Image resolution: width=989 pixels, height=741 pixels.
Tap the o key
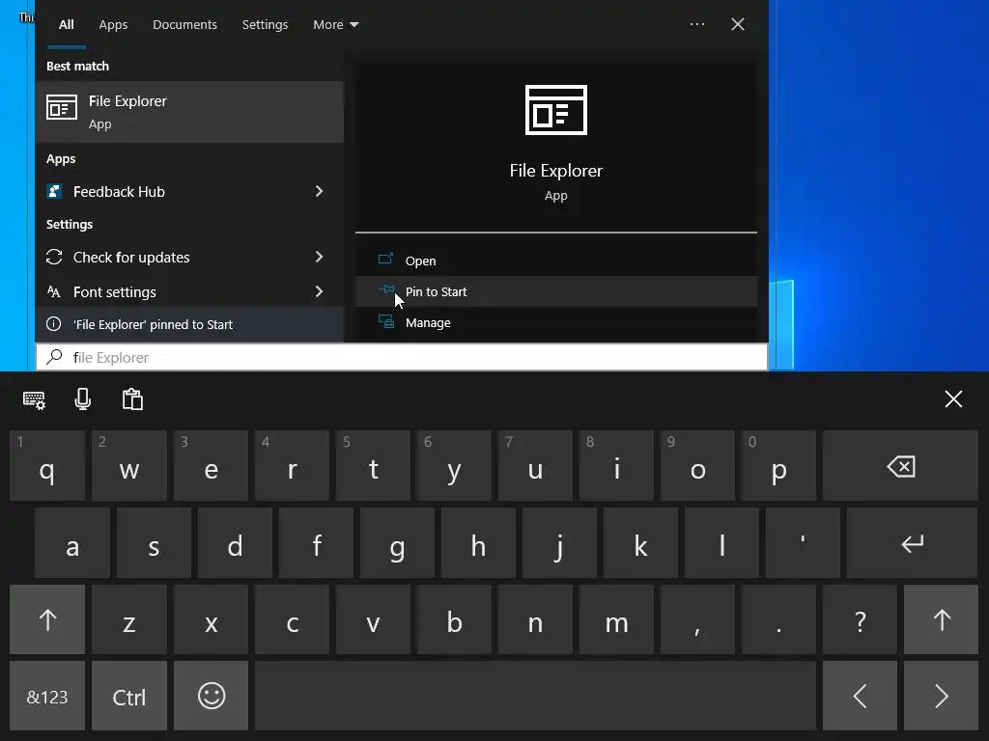coord(697,466)
